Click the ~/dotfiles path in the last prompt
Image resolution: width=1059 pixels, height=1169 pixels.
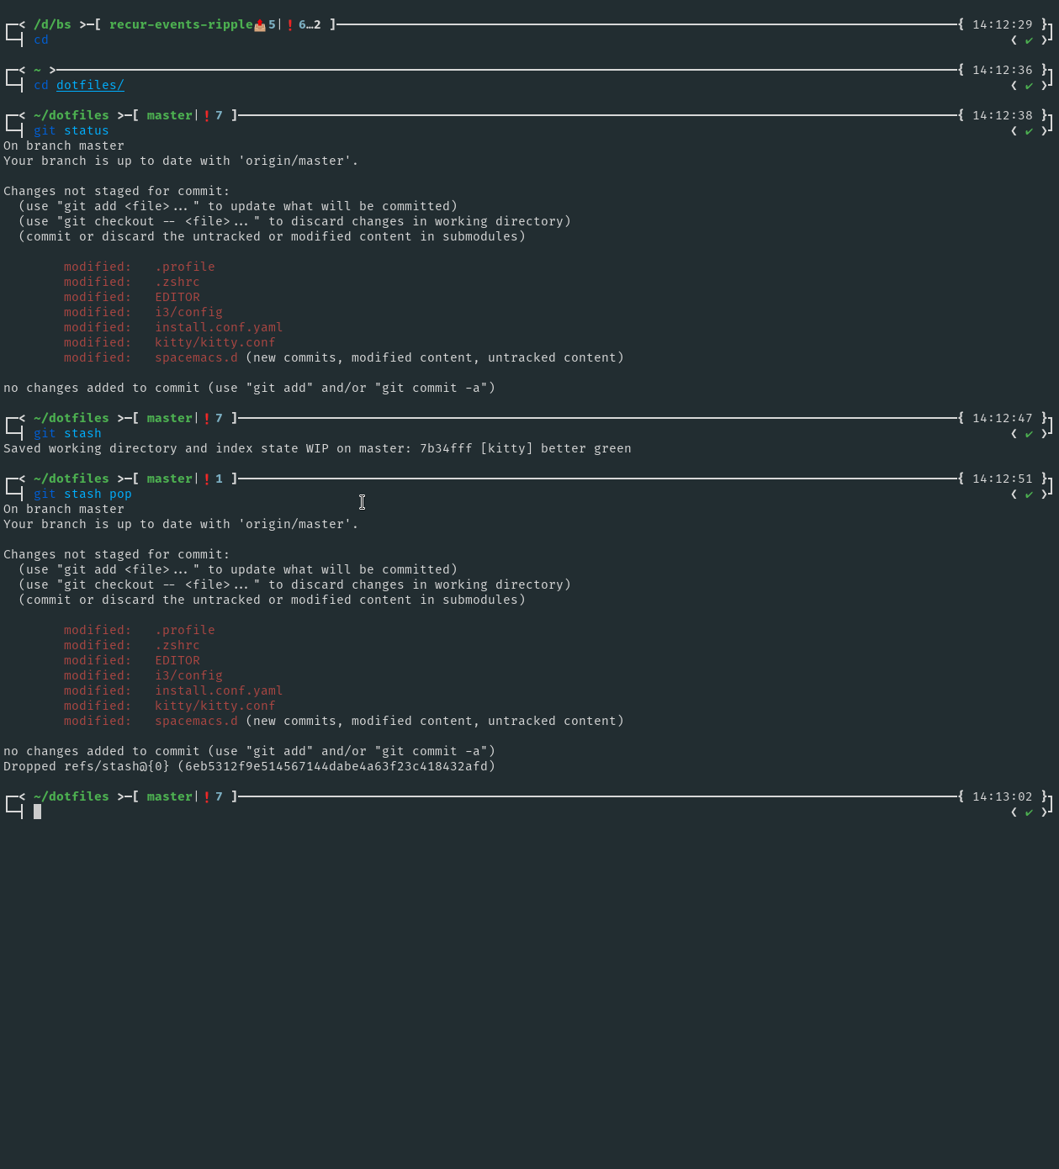71,796
